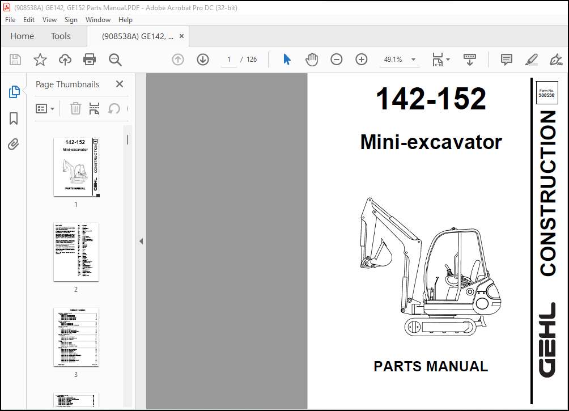
Task: Click the Adobe Acrobat title bar icon
Action: click(x=7, y=7)
